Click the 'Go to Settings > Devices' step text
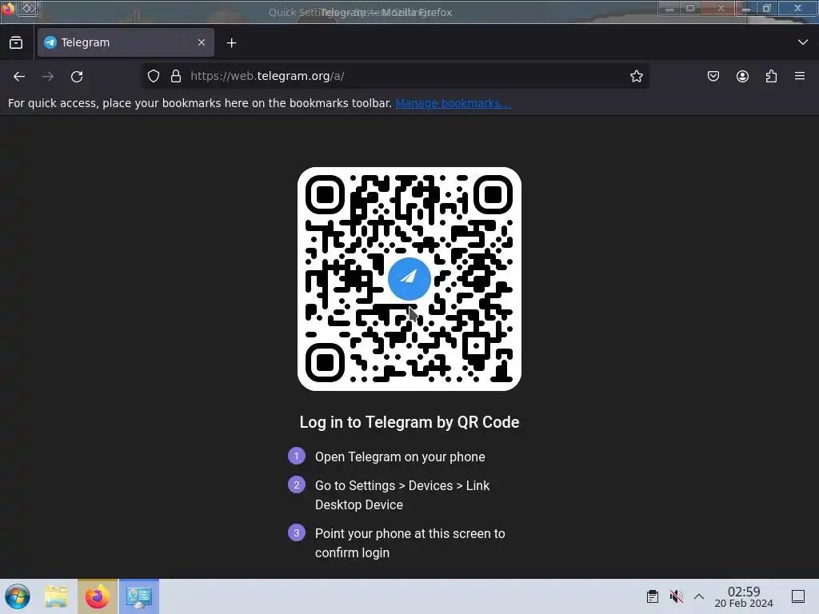This screenshot has height=614, width=819. [x=402, y=495]
